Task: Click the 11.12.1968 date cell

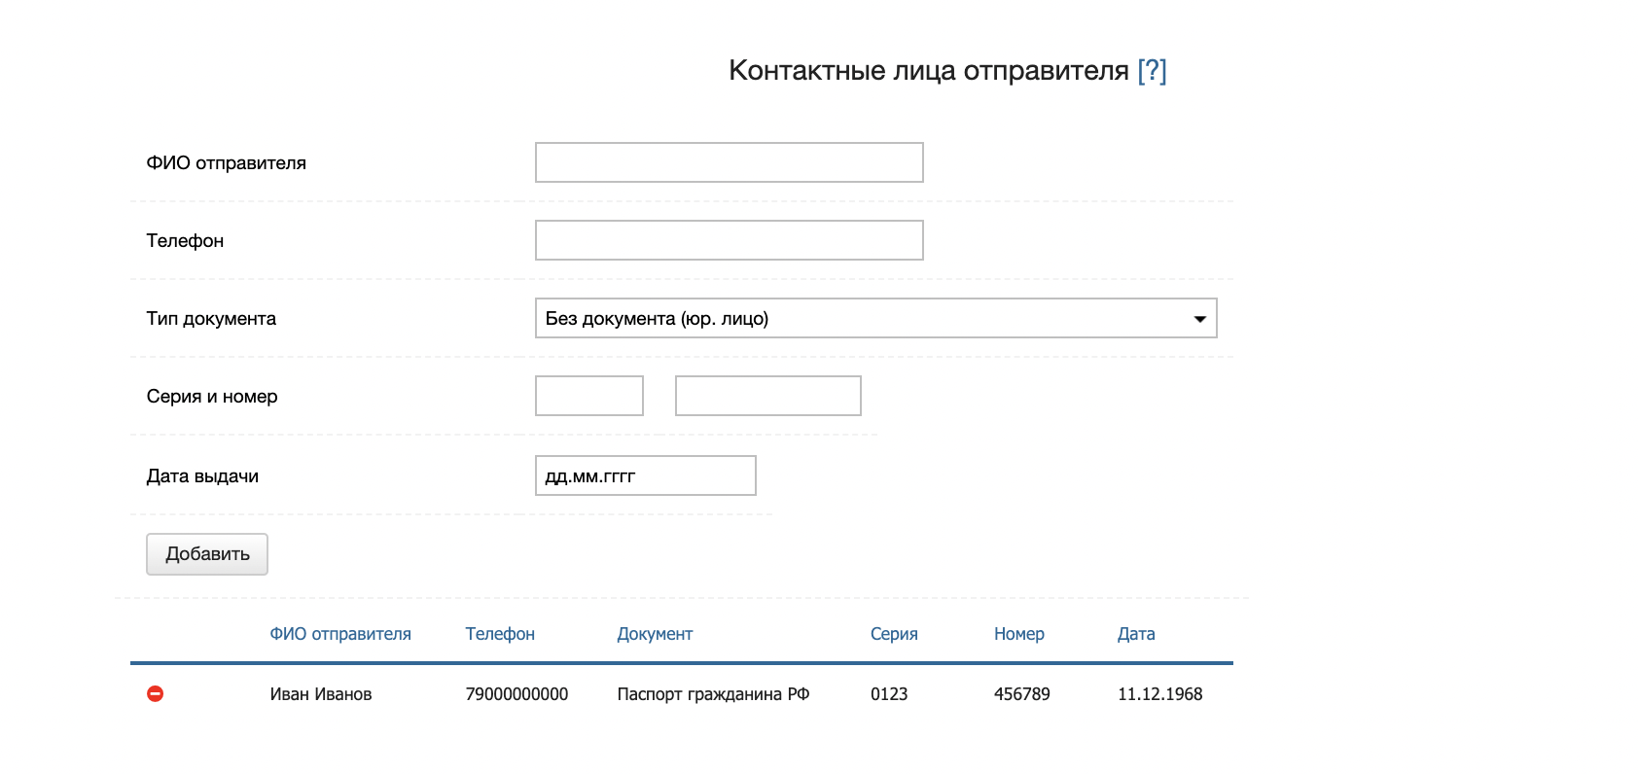Action: tap(1159, 694)
